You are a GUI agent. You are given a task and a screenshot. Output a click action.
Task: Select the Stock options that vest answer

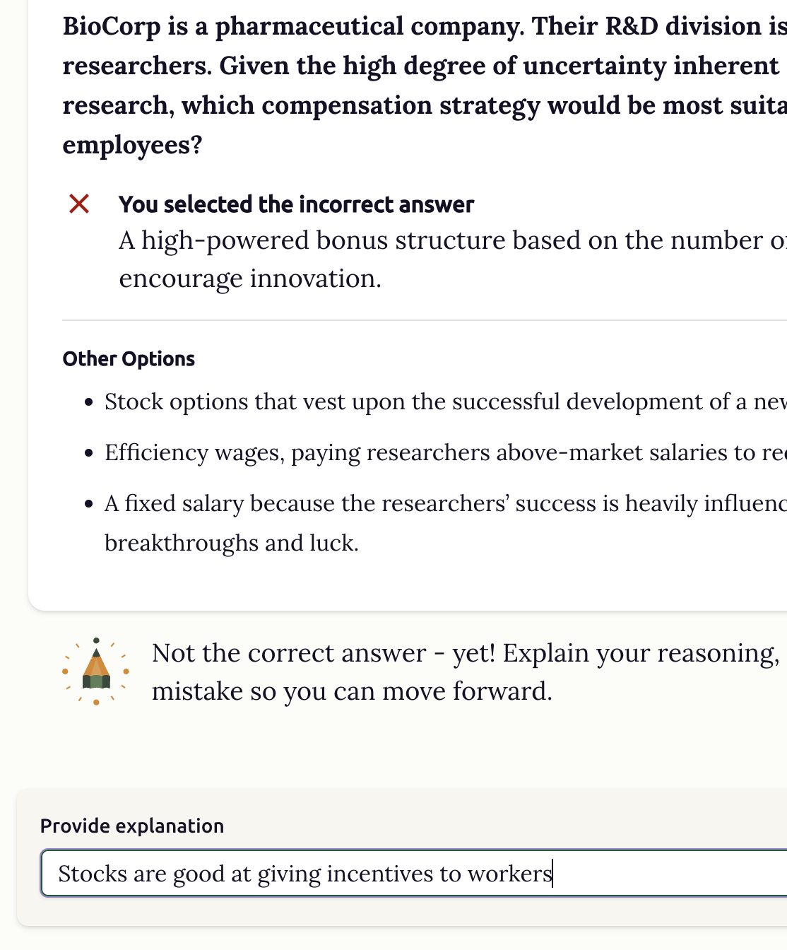[x=445, y=401]
